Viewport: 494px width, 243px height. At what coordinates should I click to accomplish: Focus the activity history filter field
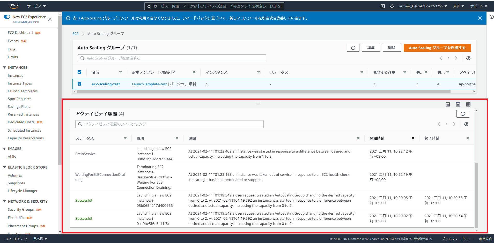pos(169,124)
